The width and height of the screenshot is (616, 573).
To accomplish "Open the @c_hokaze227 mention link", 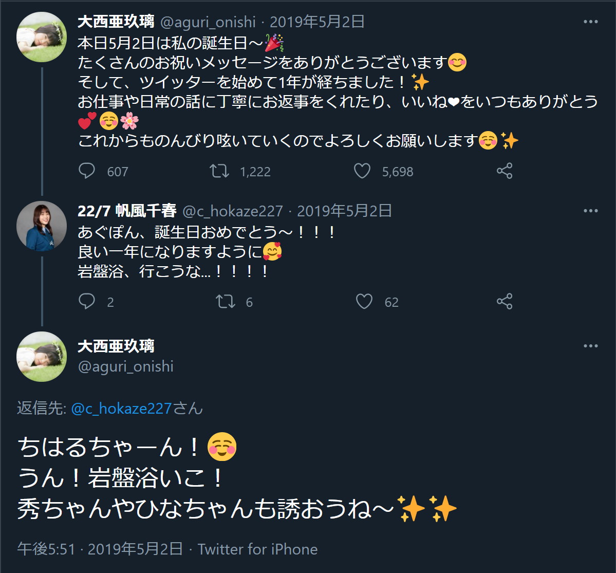I will click(x=121, y=409).
